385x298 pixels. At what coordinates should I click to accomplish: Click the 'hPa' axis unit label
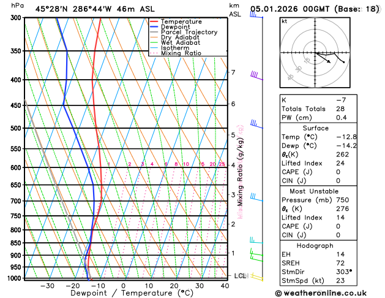[x=17, y=6]
